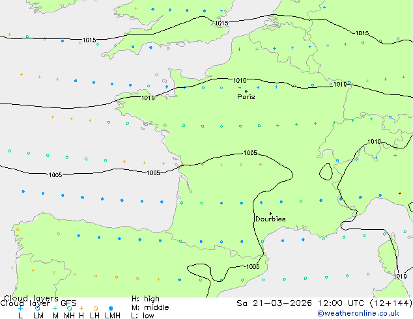Click the filled blue dot above LMH legend
The width and height of the screenshot is (413, 319).
111,308
